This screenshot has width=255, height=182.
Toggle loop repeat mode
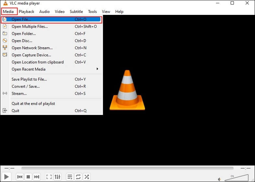coord(78,177)
